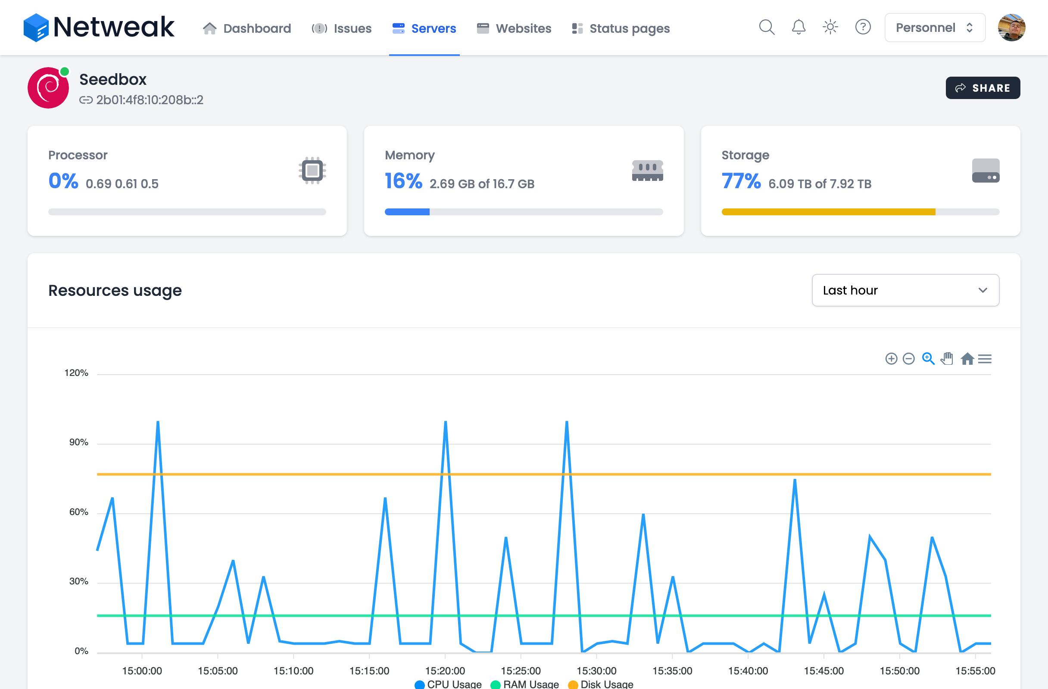1048x689 pixels.
Task: Open the chart hamburger menu
Action: coord(985,359)
